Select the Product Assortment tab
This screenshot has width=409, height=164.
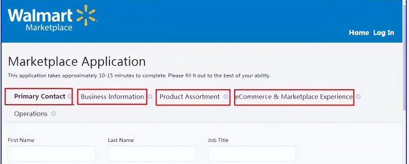point(190,97)
